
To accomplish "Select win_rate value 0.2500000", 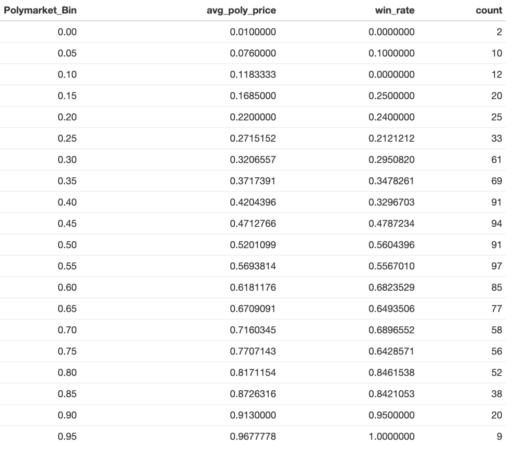I will click(x=391, y=96).
